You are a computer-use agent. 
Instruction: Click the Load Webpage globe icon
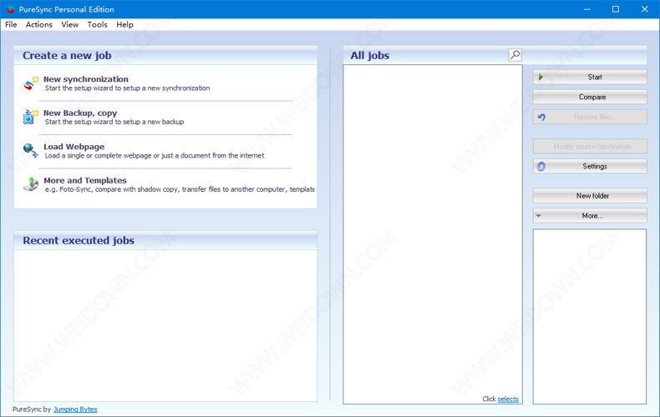pyautogui.click(x=31, y=150)
